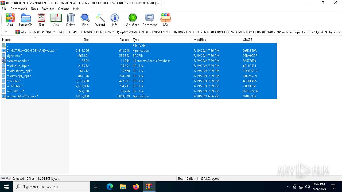Viewport: 342px width, 192px height.
Task: Sort by Type column header
Action: click(x=161, y=39)
